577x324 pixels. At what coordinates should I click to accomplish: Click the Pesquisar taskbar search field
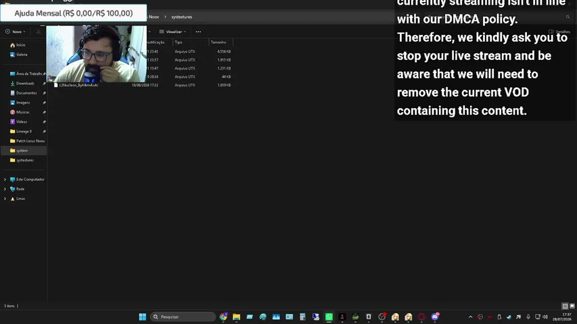pos(183,317)
